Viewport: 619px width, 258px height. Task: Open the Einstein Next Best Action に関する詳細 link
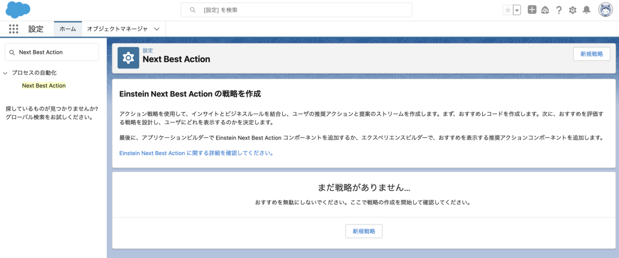[x=196, y=153]
